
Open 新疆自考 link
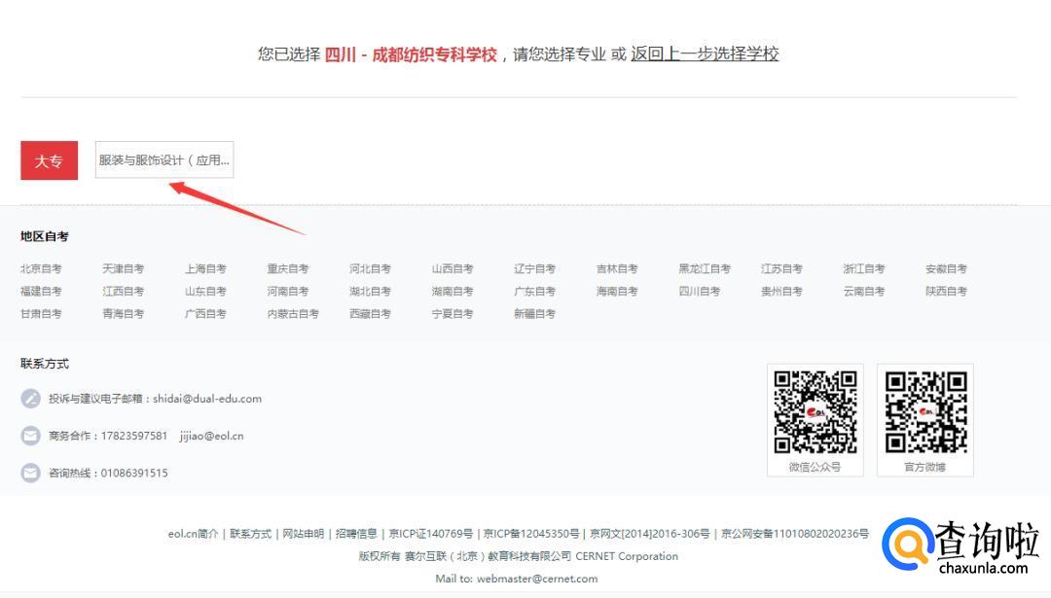click(535, 313)
